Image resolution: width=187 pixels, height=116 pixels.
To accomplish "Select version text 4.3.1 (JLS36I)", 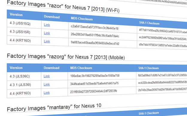I will (20, 85).
